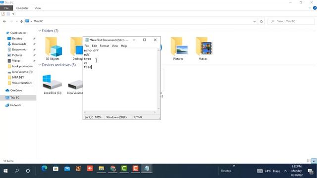This screenshot has height=178, width=317.
Task: Switch to Notepad taskbar icon
Action: coord(147,169)
